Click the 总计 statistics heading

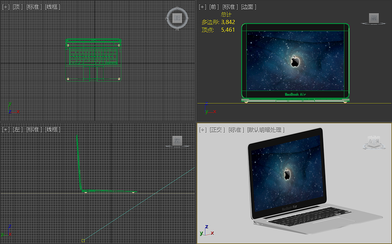(x=226, y=14)
